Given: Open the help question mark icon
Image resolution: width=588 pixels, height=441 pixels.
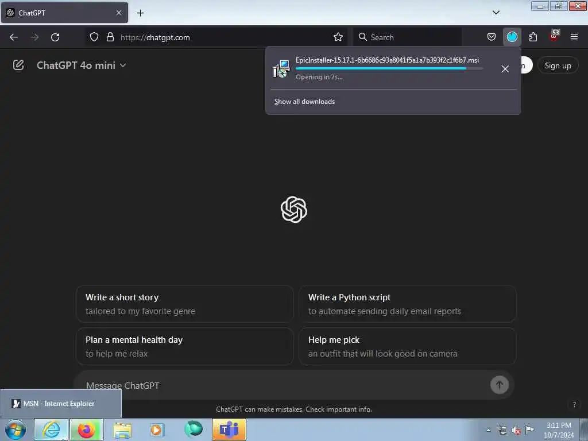Looking at the screenshot, I should pos(574,404).
